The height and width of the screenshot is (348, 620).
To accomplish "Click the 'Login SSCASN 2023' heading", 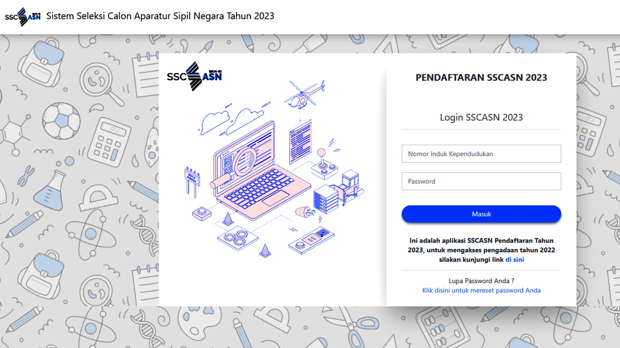I will click(481, 117).
